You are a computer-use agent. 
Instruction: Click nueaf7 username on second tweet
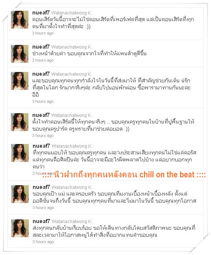pos(41,47)
